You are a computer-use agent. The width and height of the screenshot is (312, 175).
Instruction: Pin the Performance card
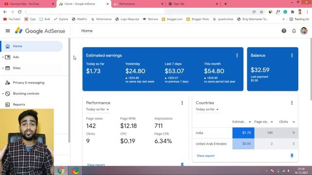182,164
